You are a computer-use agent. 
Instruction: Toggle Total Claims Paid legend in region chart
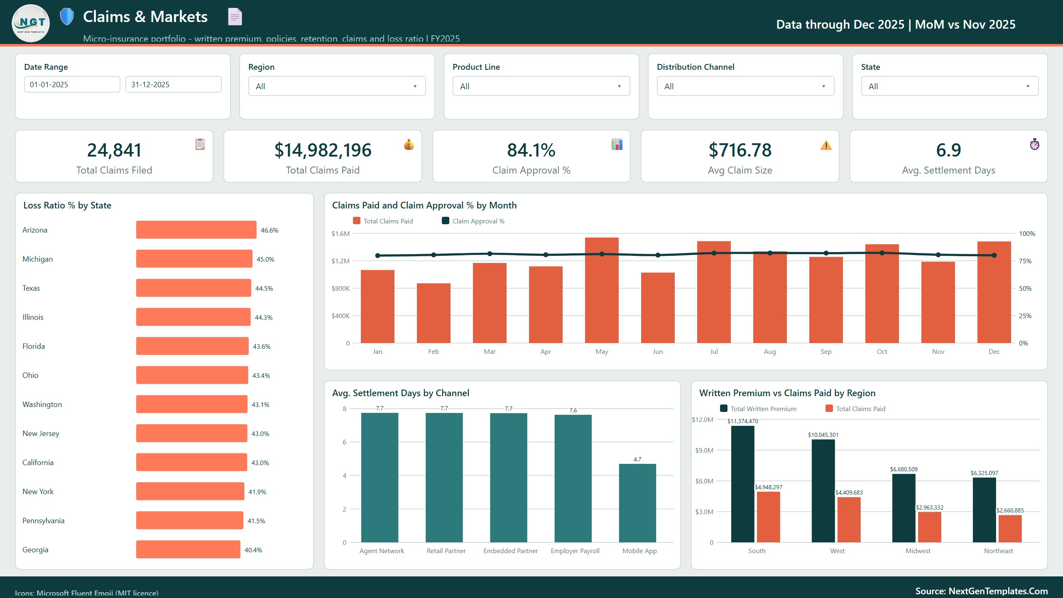[x=855, y=409]
